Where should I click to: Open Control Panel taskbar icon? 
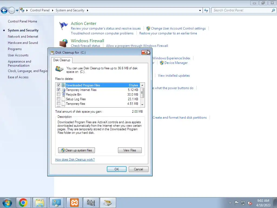pyautogui.click(x=57, y=203)
